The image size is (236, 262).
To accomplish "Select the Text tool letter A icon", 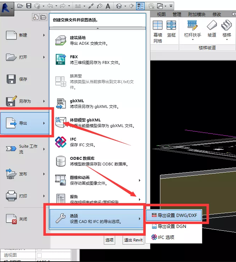I will 108,6.
